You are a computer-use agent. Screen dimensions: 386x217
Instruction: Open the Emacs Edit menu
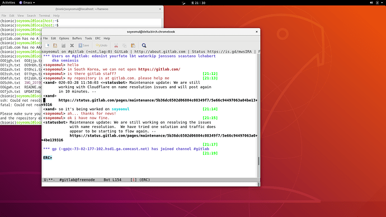[53, 39]
